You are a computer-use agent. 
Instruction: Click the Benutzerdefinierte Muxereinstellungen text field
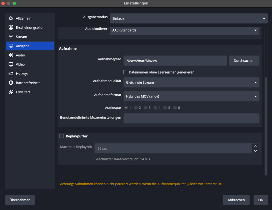(x=191, y=118)
